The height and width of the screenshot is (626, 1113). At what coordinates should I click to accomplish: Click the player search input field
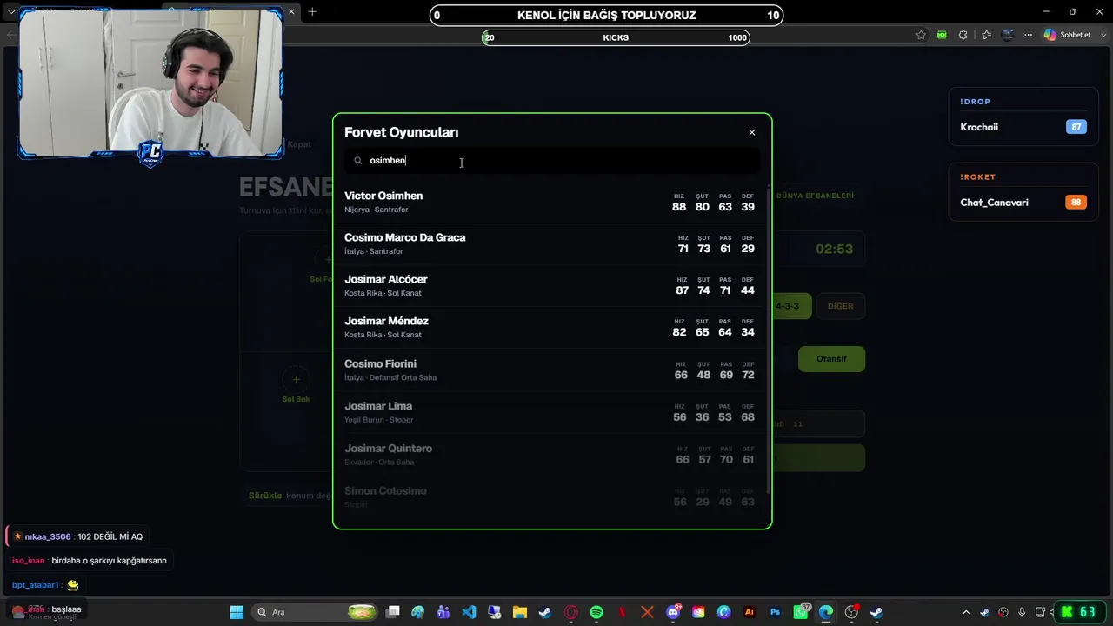[552, 161]
